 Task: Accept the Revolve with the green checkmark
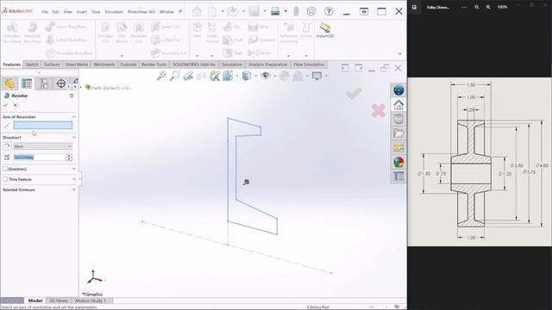click(5, 105)
